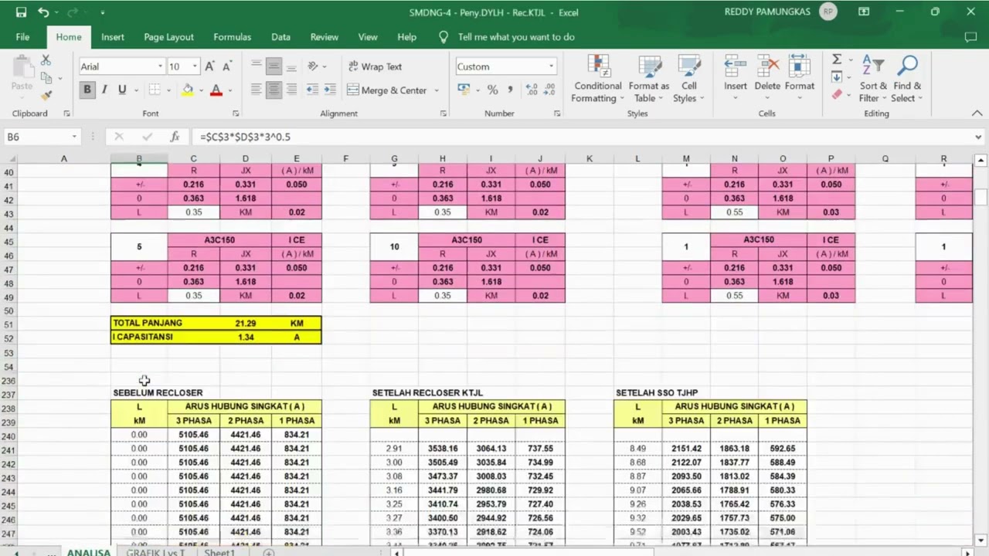Toggle Center horizontal alignment
Viewport: 989px width, 556px height.
click(x=274, y=90)
